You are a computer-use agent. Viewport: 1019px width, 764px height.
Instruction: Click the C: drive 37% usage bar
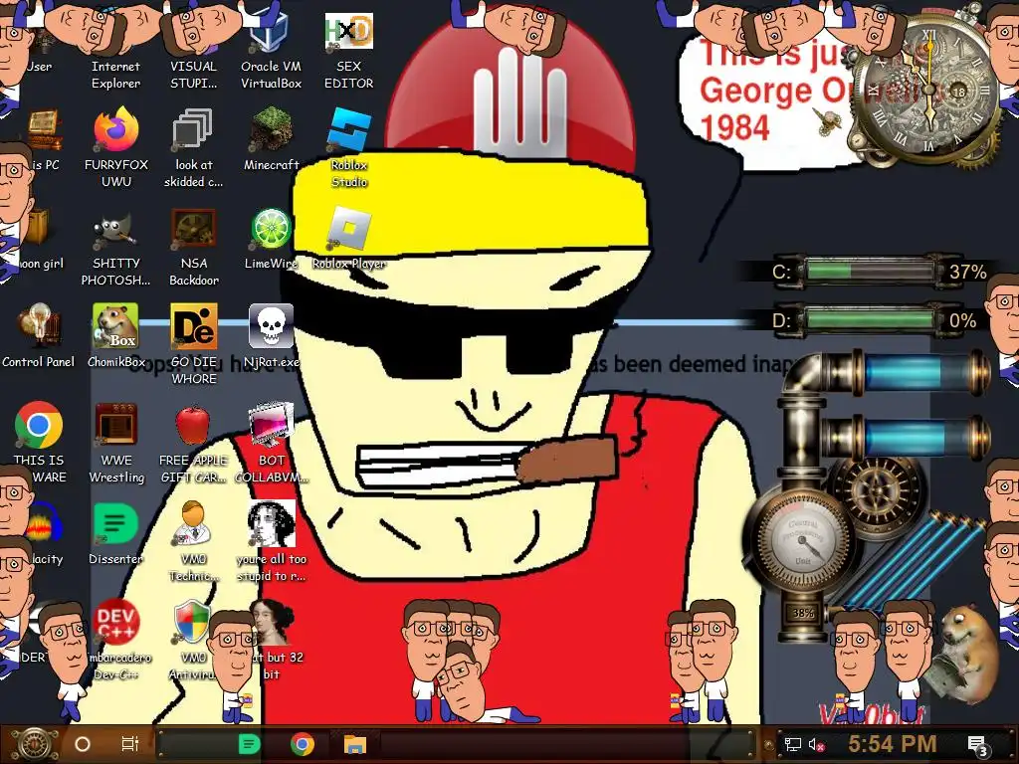click(x=869, y=271)
